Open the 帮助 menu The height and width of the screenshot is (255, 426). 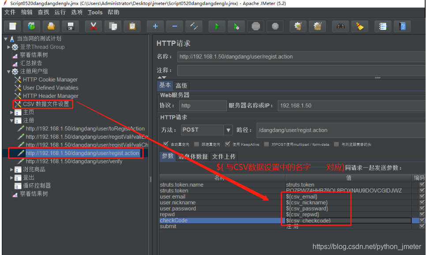113,12
